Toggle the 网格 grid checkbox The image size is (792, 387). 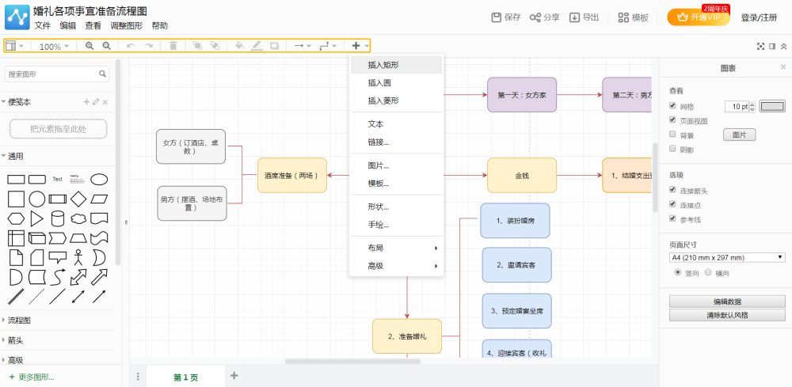click(672, 106)
